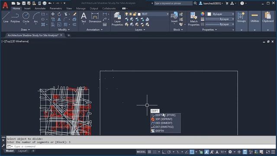The height and width of the screenshot is (156, 277).
Task: Insert a Table from Annotation panel
Action: [x=105, y=25]
